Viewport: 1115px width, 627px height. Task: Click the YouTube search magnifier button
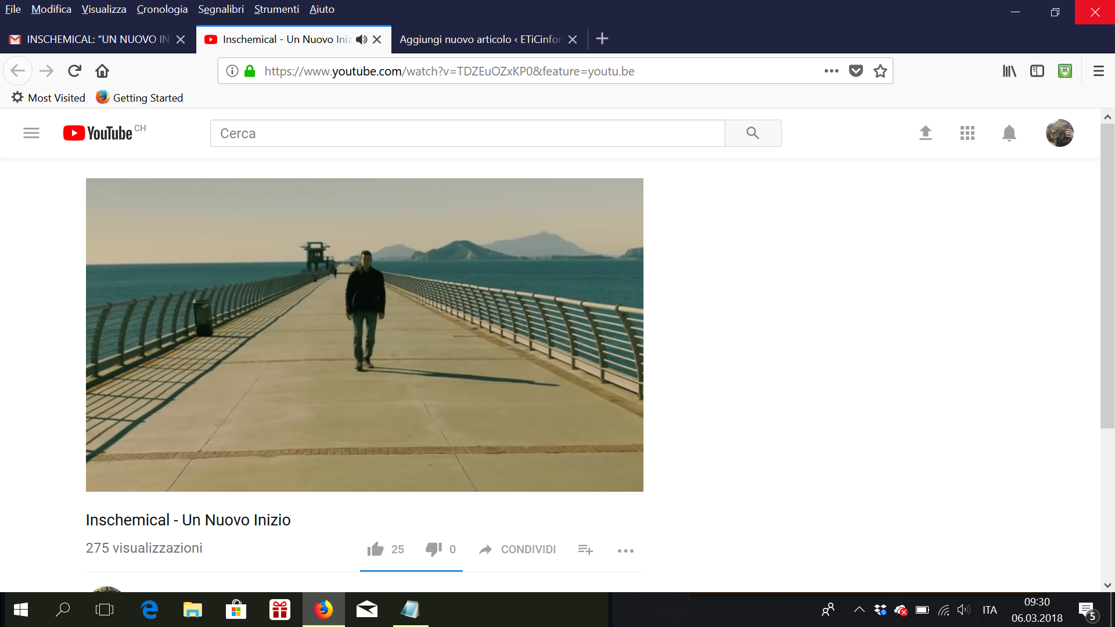click(753, 133)
